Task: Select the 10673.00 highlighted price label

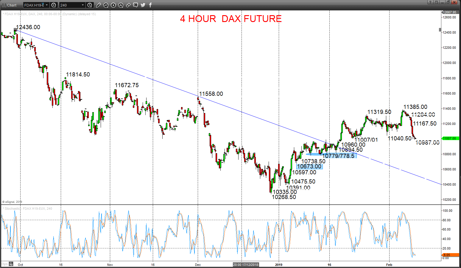Action: click(x=309, y=167)
